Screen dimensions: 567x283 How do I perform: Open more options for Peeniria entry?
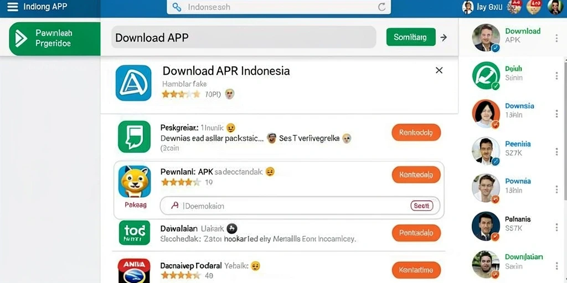tap(556, 151)
